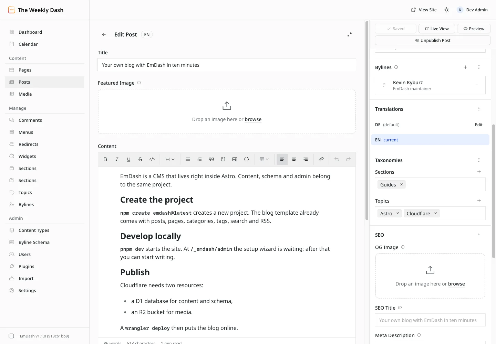Image resolution: width=496 pixels, height=344 pixels.
Task: Undo the last edit
Action: click(337, 159)
